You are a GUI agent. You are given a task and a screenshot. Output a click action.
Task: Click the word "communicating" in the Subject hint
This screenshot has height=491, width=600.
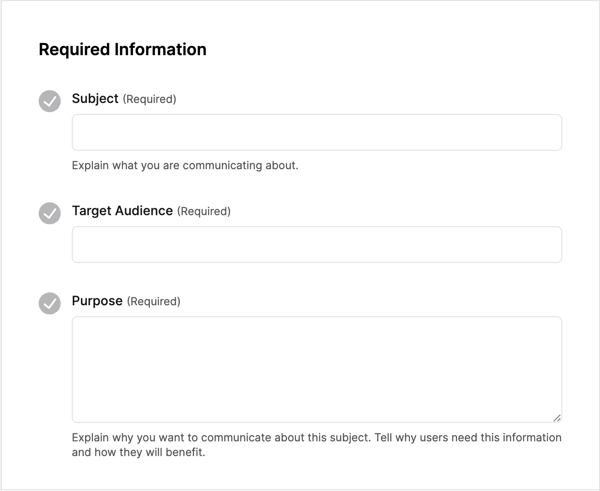pos(216,166)
